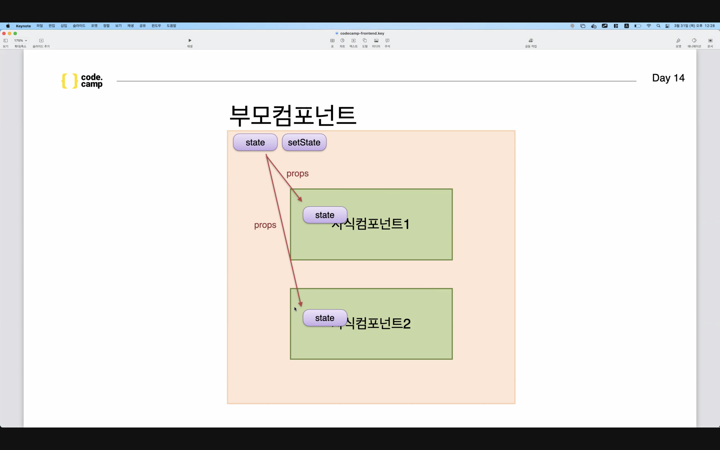720x450 pixels.
Task: Add a comment with the toolbar icon
Action: pos(387,41)
